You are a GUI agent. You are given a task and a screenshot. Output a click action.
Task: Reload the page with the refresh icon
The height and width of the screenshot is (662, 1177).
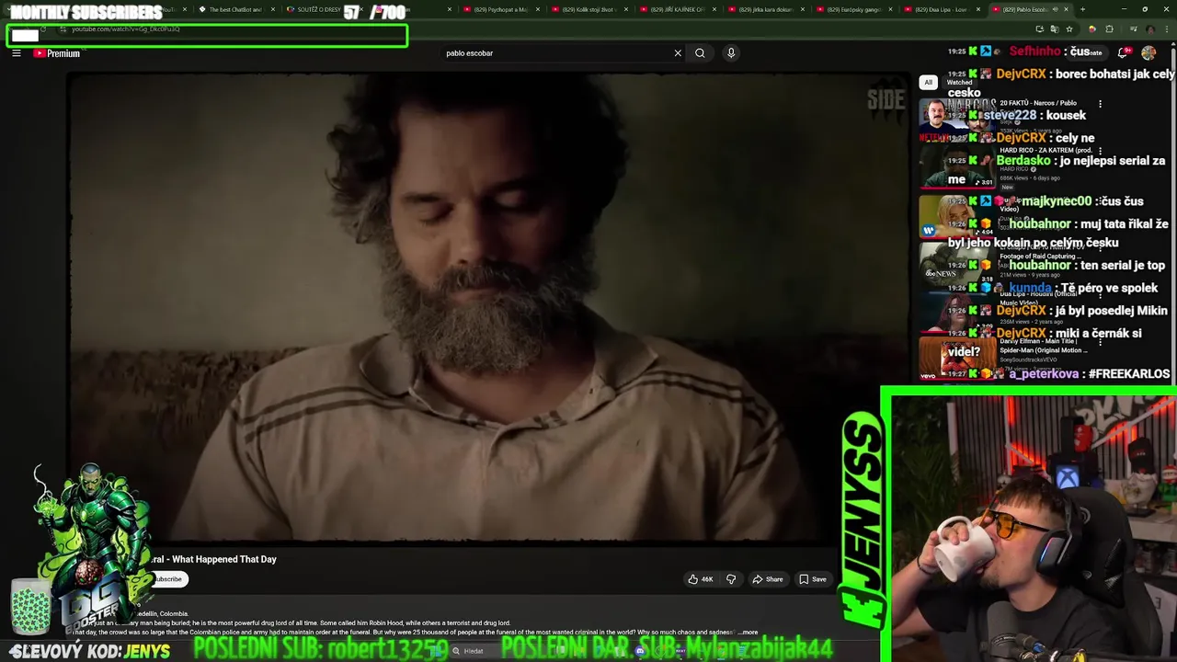point(42,29)
